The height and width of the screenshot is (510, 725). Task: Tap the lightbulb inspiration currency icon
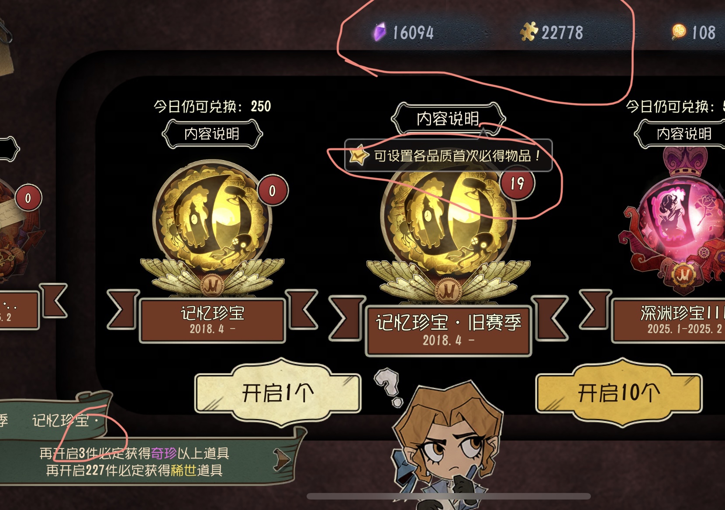pyautogui.click(x=679, y=32)
